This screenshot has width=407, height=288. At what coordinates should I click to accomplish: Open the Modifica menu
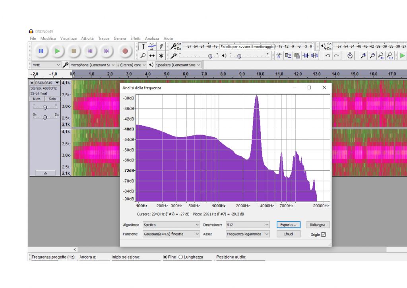coord(48,39)
